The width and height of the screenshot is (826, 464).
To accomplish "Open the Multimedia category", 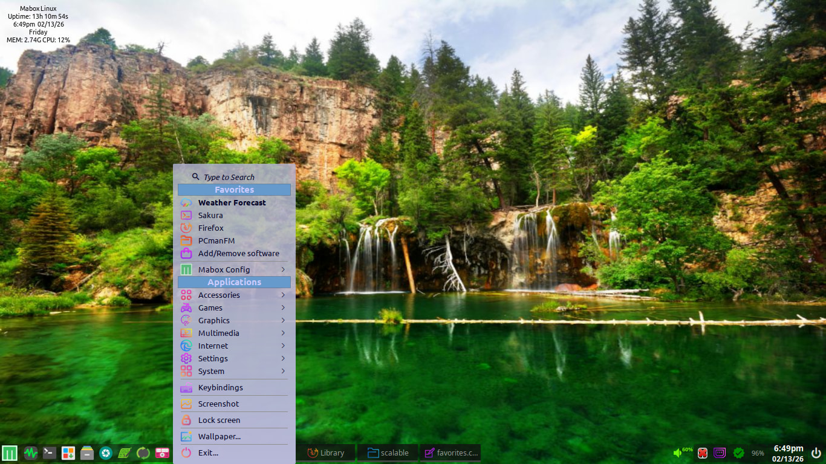I will tap(234, 333).
